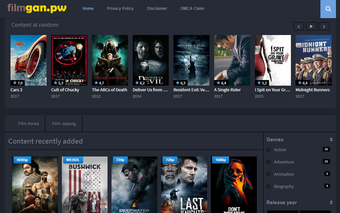Open the Bushwick movie poster
340x213 pixels.
(84, 185)
